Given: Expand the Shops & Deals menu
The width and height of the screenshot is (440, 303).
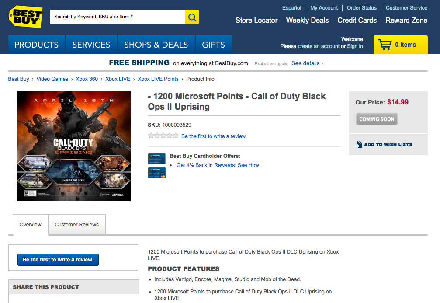Looking at the screenshot, I should click(156, 45).
